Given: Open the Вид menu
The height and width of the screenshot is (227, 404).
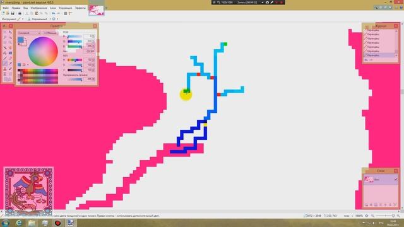Looking at the screenshot, I should pos(25,8).
